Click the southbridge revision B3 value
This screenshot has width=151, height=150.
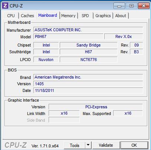click(137, 52)
